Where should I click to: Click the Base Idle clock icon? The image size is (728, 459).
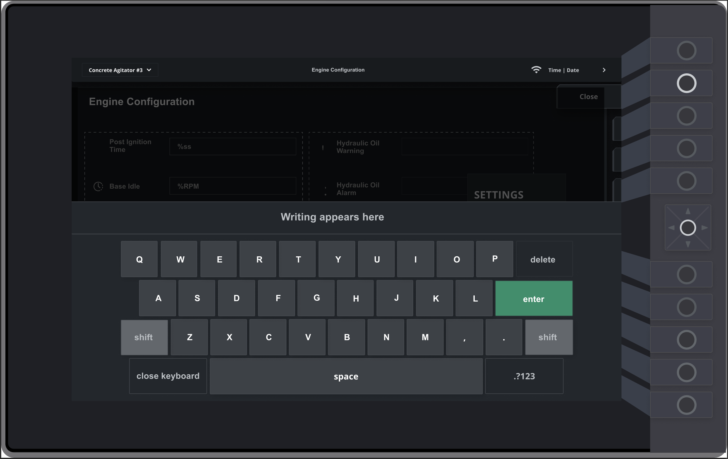tap(98, 186)
